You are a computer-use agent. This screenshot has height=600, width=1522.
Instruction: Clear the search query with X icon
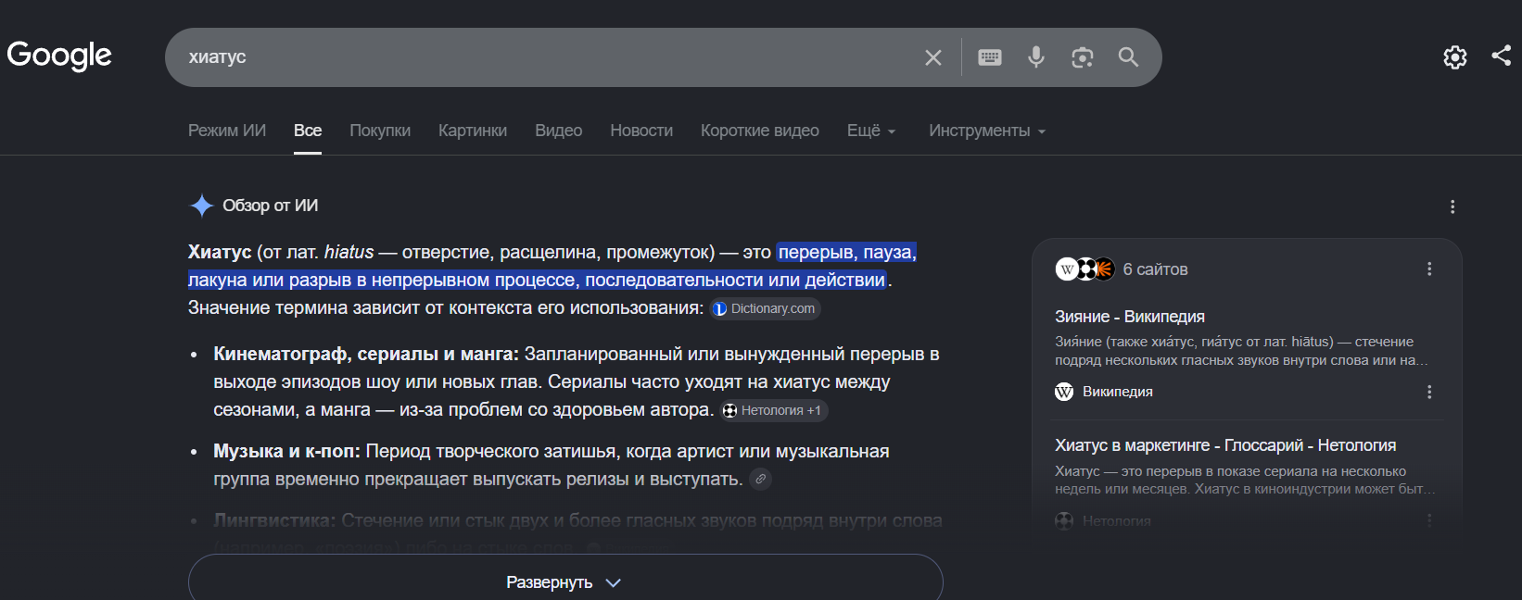pyautogui.click(x=933, y=57)
